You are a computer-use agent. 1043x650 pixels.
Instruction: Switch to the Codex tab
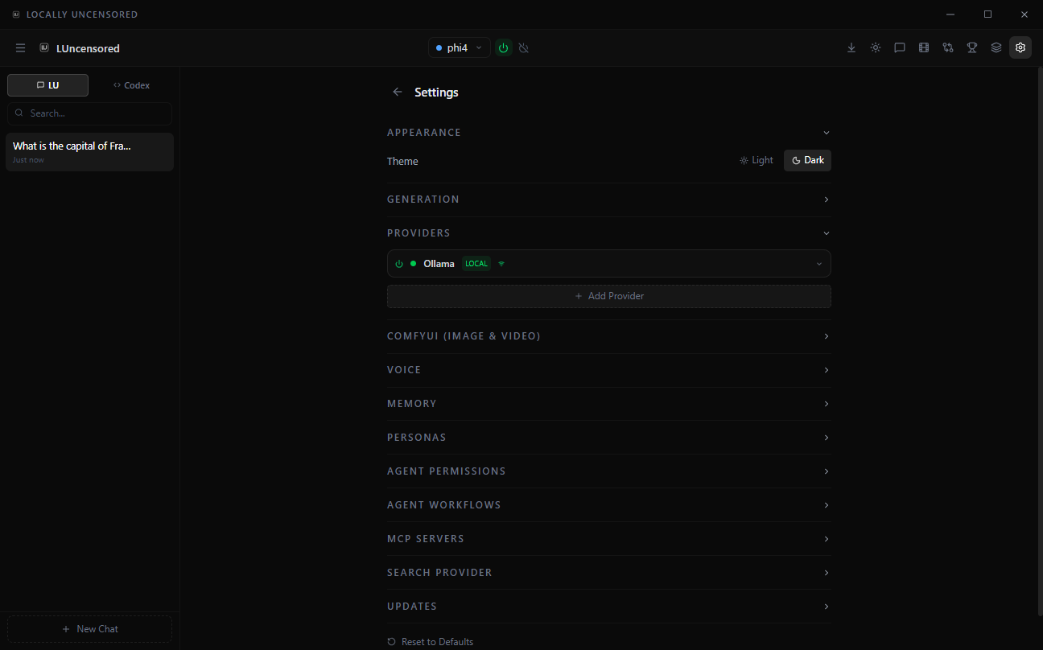131,84
